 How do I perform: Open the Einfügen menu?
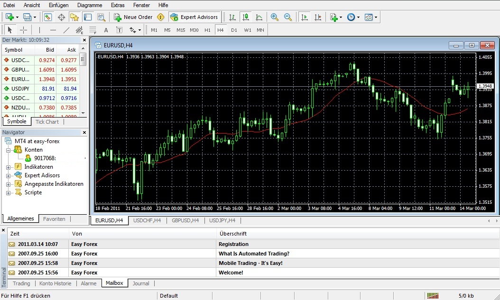pyautogui.click(x=58, y=5)
